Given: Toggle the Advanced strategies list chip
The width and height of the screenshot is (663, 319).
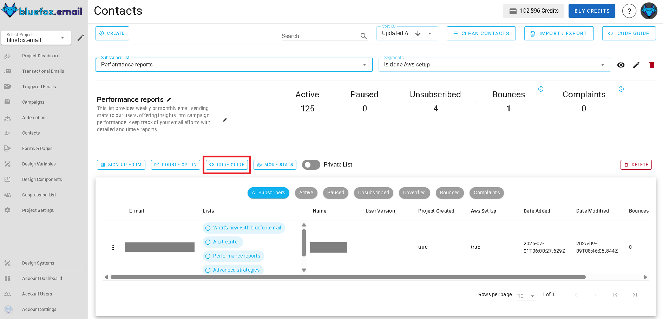Looking at the screenshot, I should pyautogui.click(x=233, y=270).
